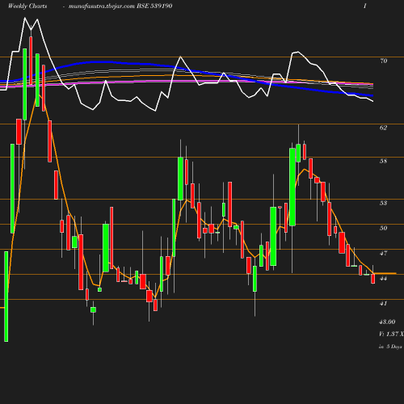Click the price axis label 50
The width and height of the screenshot is (404, 404).
383,228
